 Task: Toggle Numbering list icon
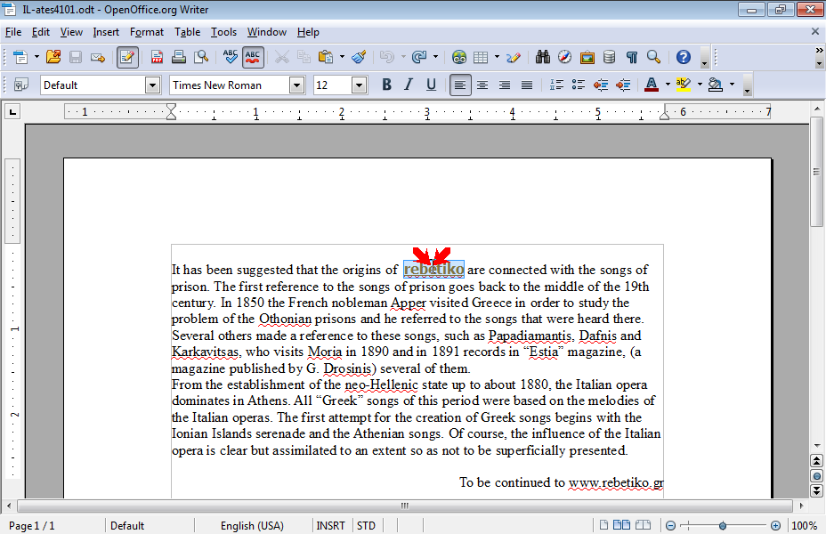point(556,85)
